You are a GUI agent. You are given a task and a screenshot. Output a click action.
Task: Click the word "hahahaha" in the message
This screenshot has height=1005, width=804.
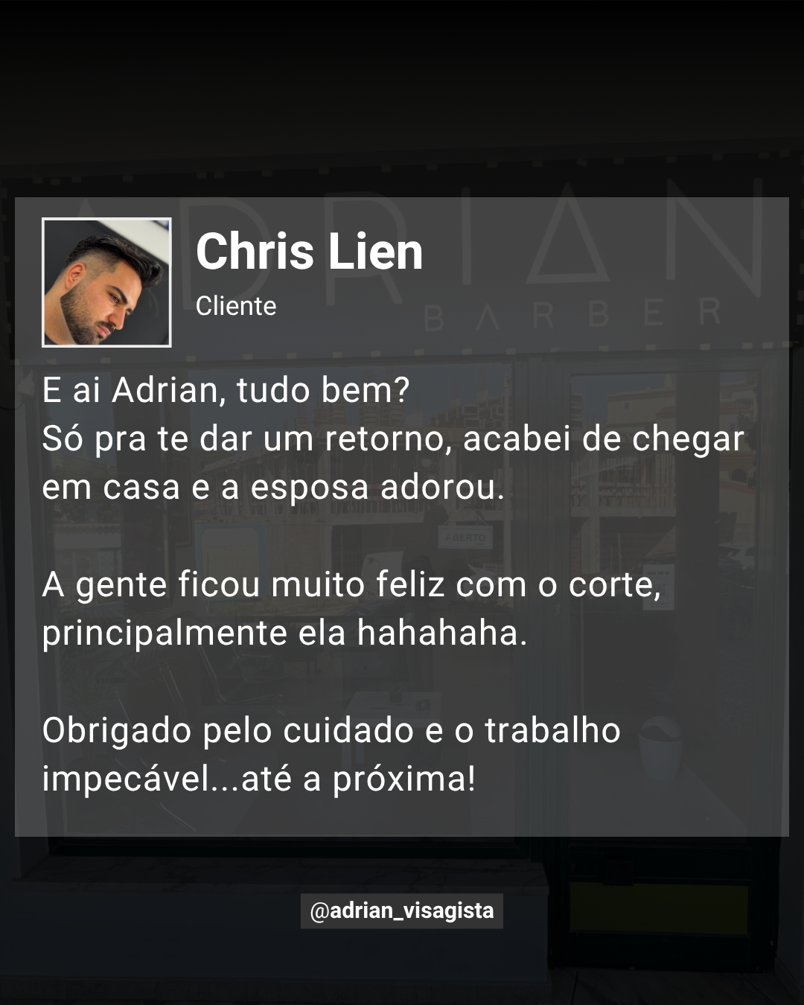441,634
